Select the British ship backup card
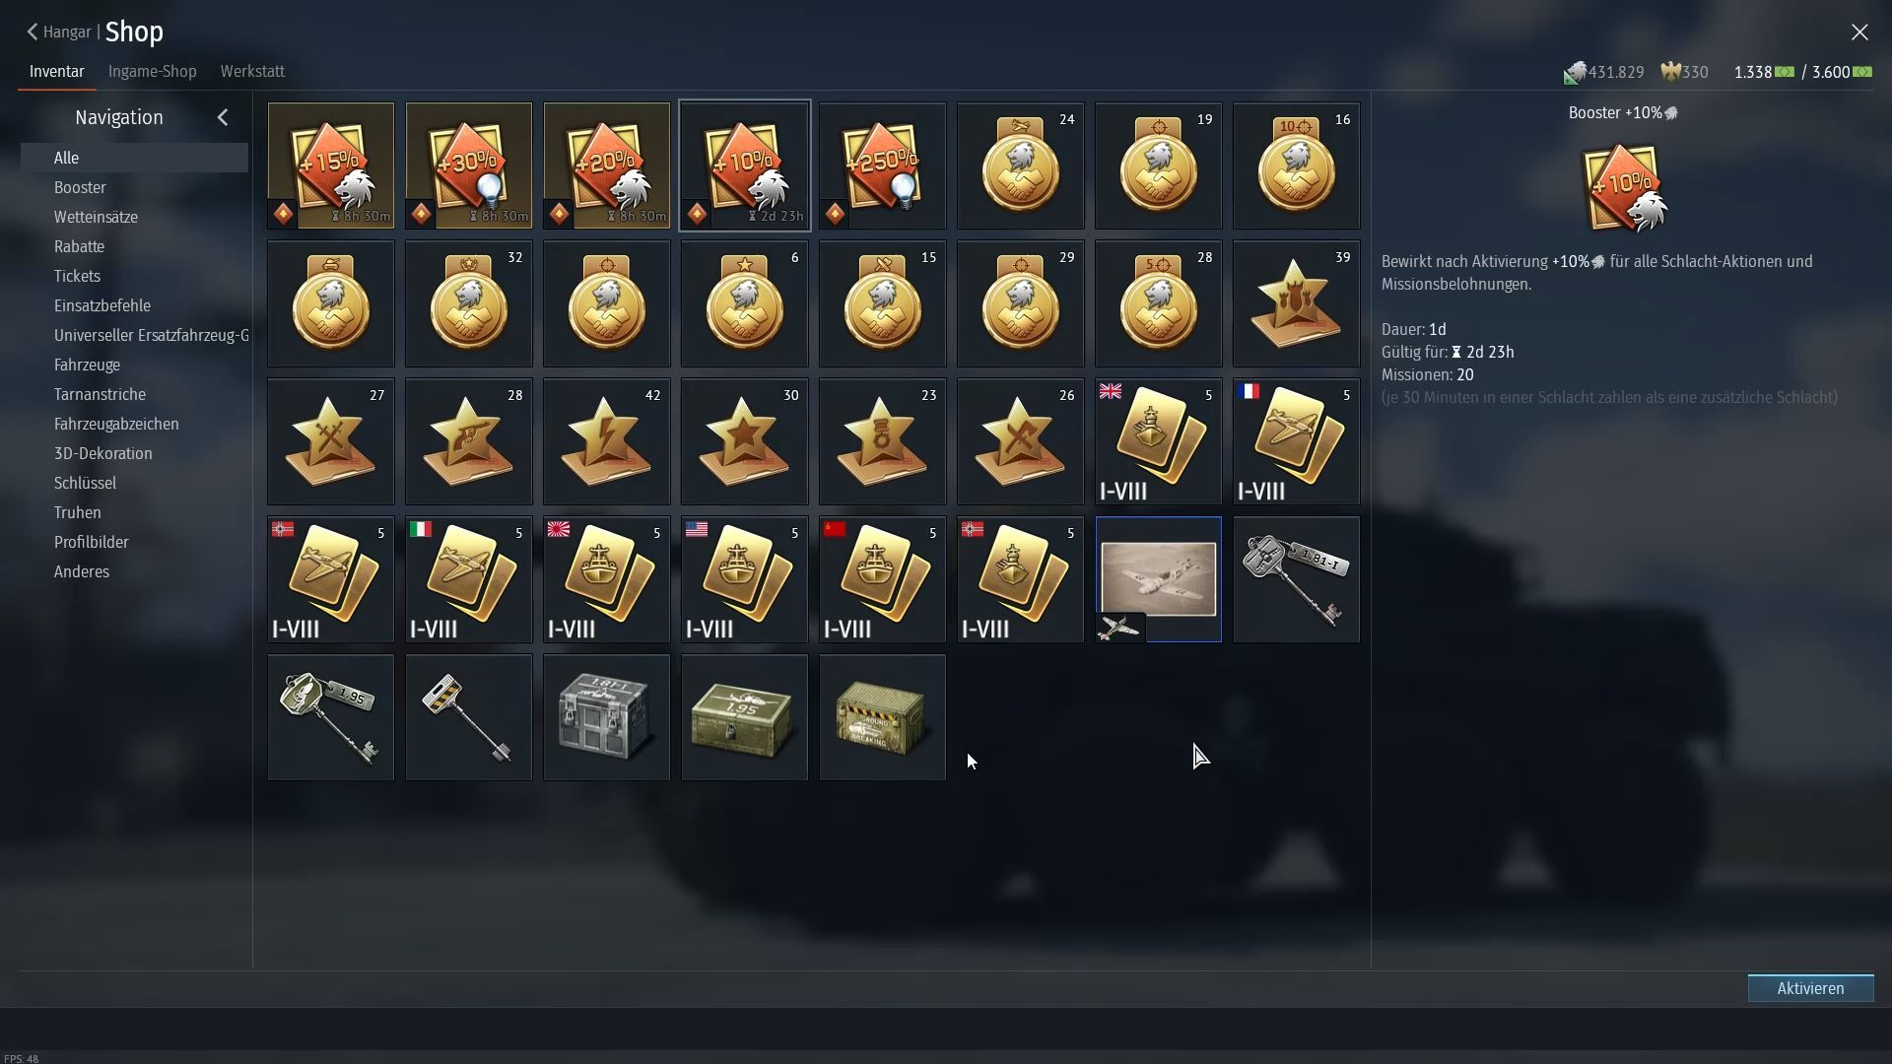Screen dimensions: 1892x1064 click(x=1158, y=441)
